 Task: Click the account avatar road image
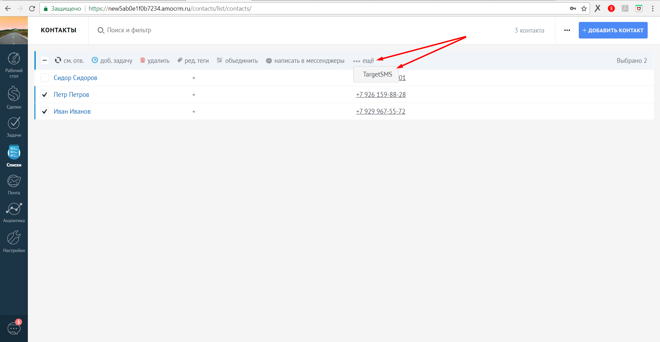pos(14,31)
